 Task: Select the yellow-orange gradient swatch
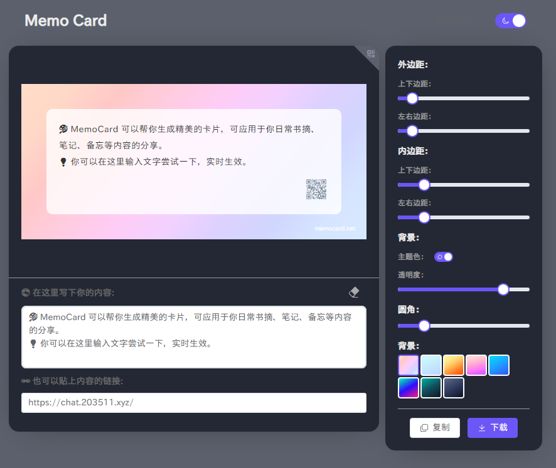click(x=454, y=365)
